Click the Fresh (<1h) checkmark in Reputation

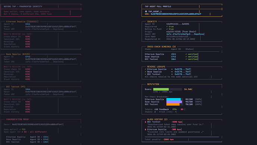(x=175, y=112)
